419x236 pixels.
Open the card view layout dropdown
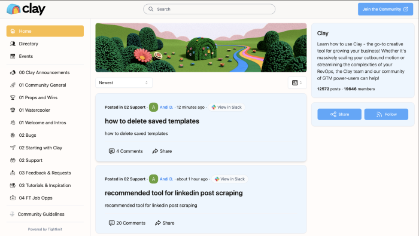pos(297,82)
